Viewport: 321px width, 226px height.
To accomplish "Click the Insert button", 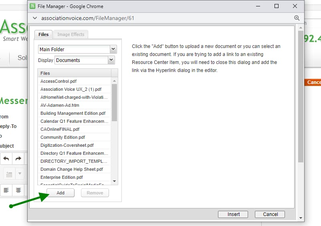I will [233, 214].
